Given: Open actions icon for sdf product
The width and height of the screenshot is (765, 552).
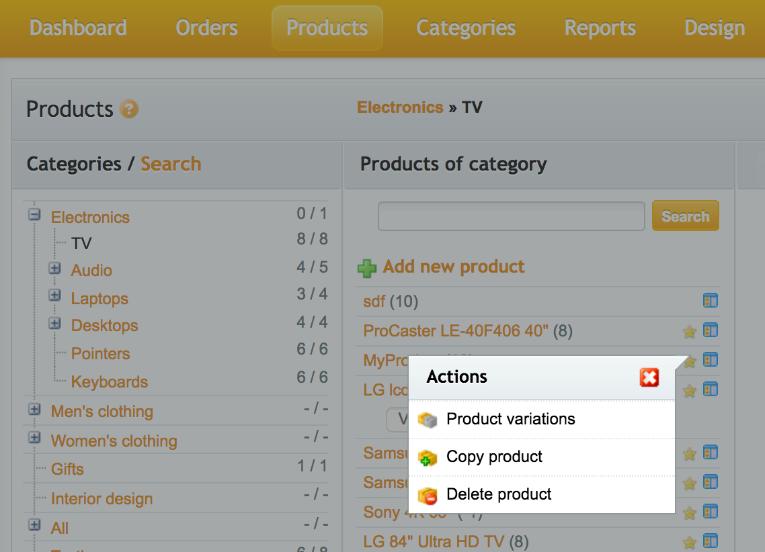Looking at the screenshot, I should (711, 300).
